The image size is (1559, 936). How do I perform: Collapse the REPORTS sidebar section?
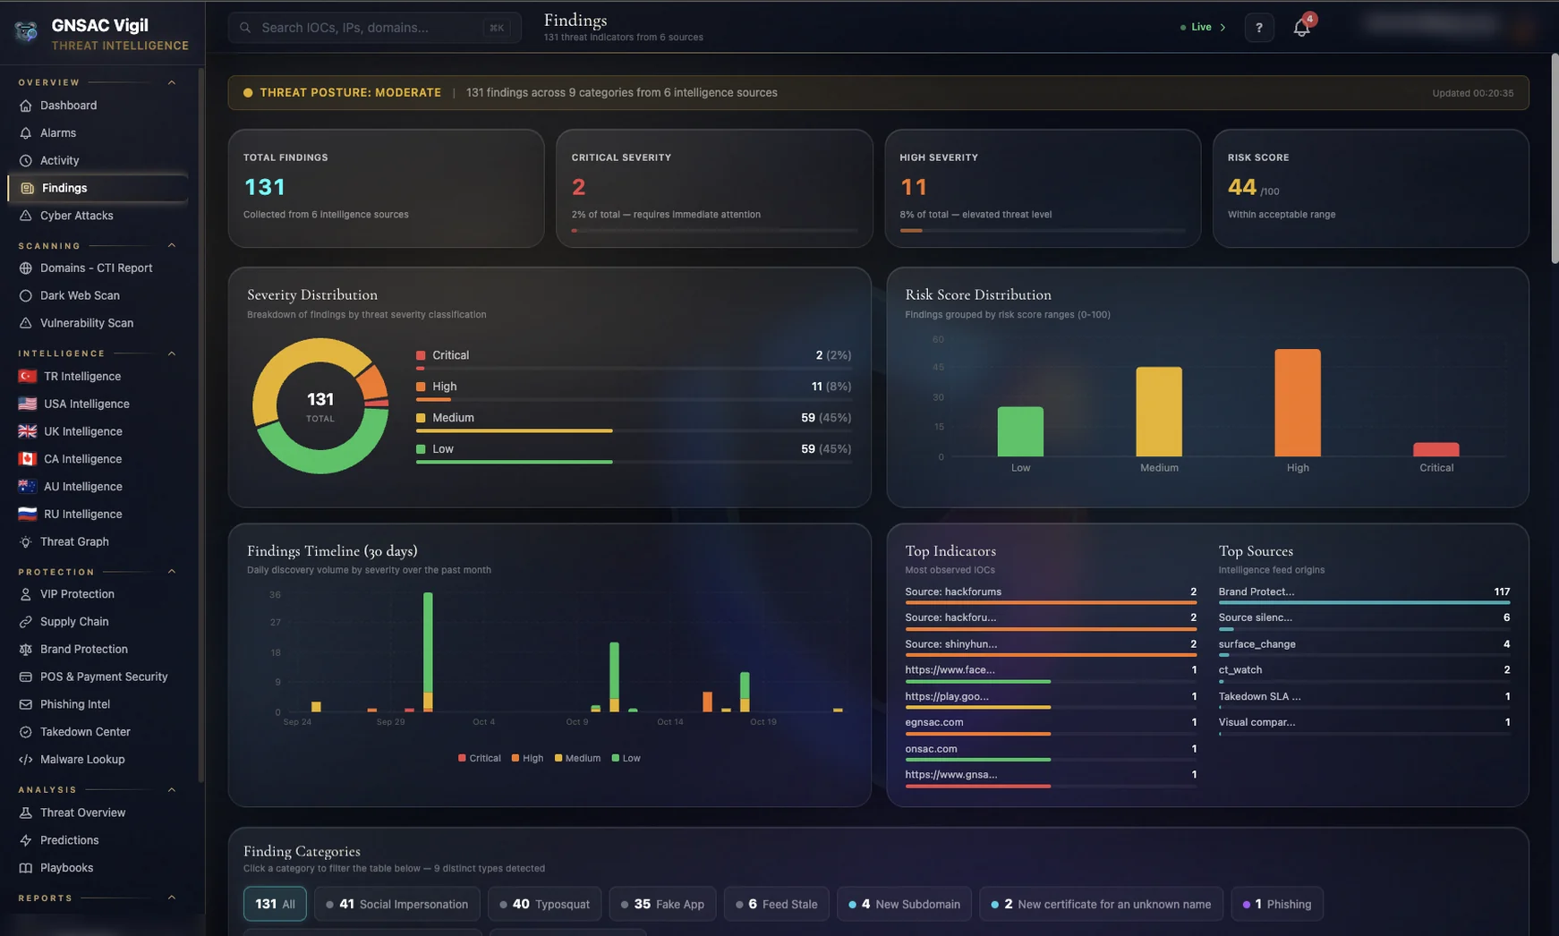[172, 898]
